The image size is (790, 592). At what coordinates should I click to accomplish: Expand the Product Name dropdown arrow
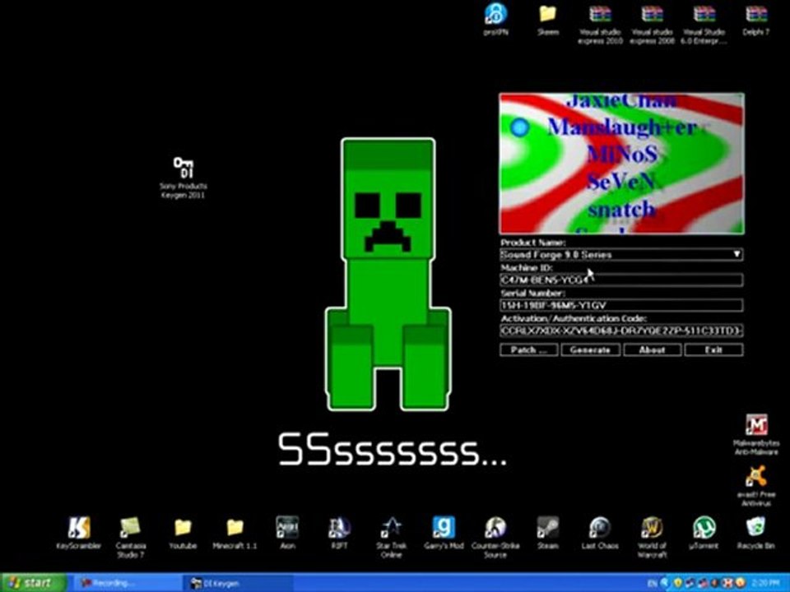[737, 254]
